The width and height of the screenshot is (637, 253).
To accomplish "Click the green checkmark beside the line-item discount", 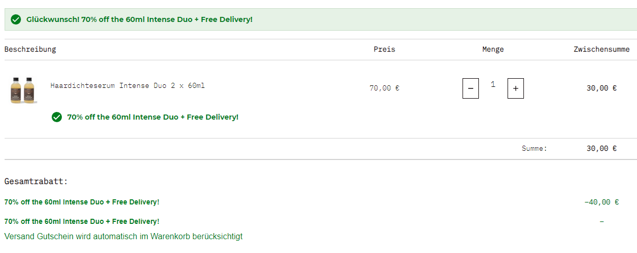I will tap(57, 117).
